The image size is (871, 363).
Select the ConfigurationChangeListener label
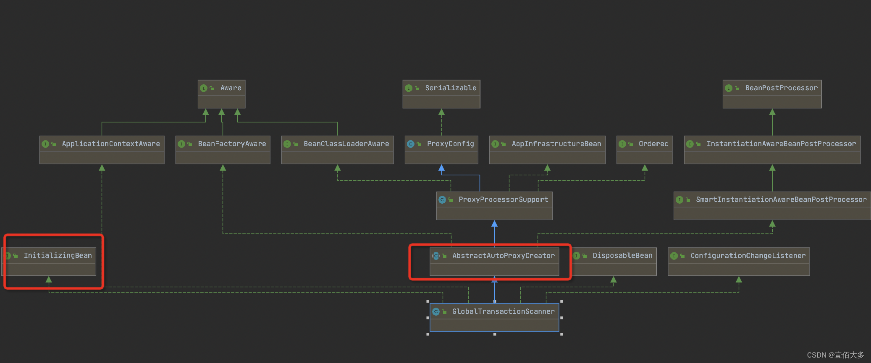click(748, 256)
